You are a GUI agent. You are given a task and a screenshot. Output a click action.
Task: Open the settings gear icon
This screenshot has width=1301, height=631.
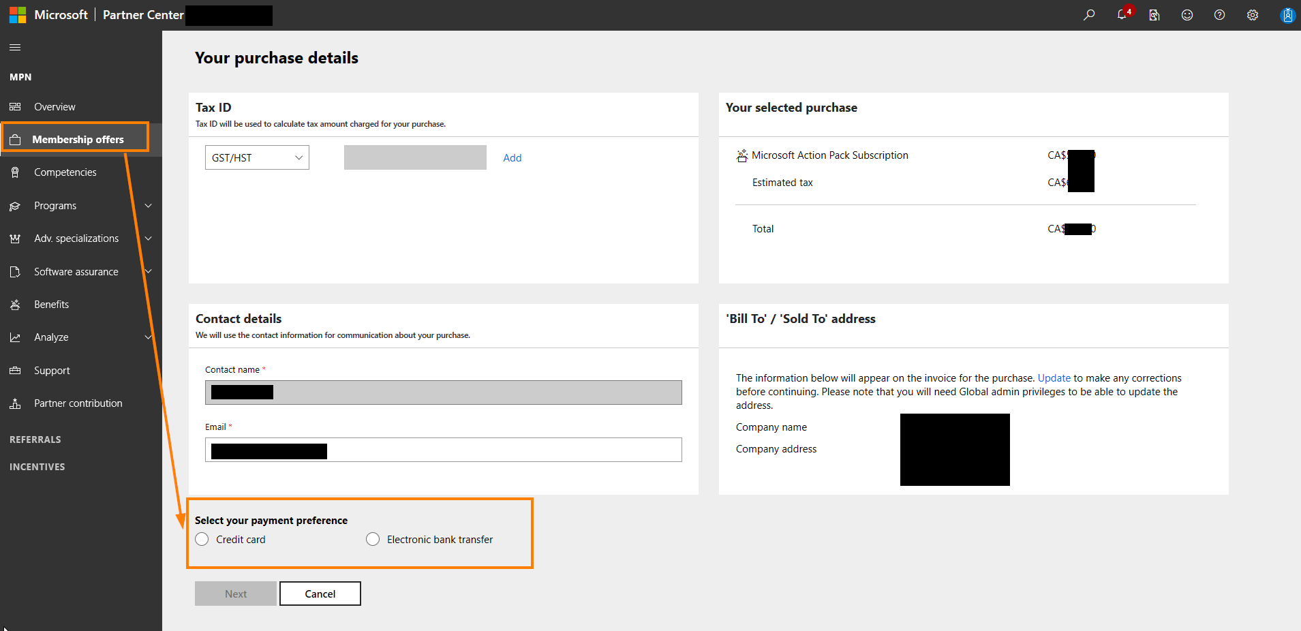(1253, 15)
